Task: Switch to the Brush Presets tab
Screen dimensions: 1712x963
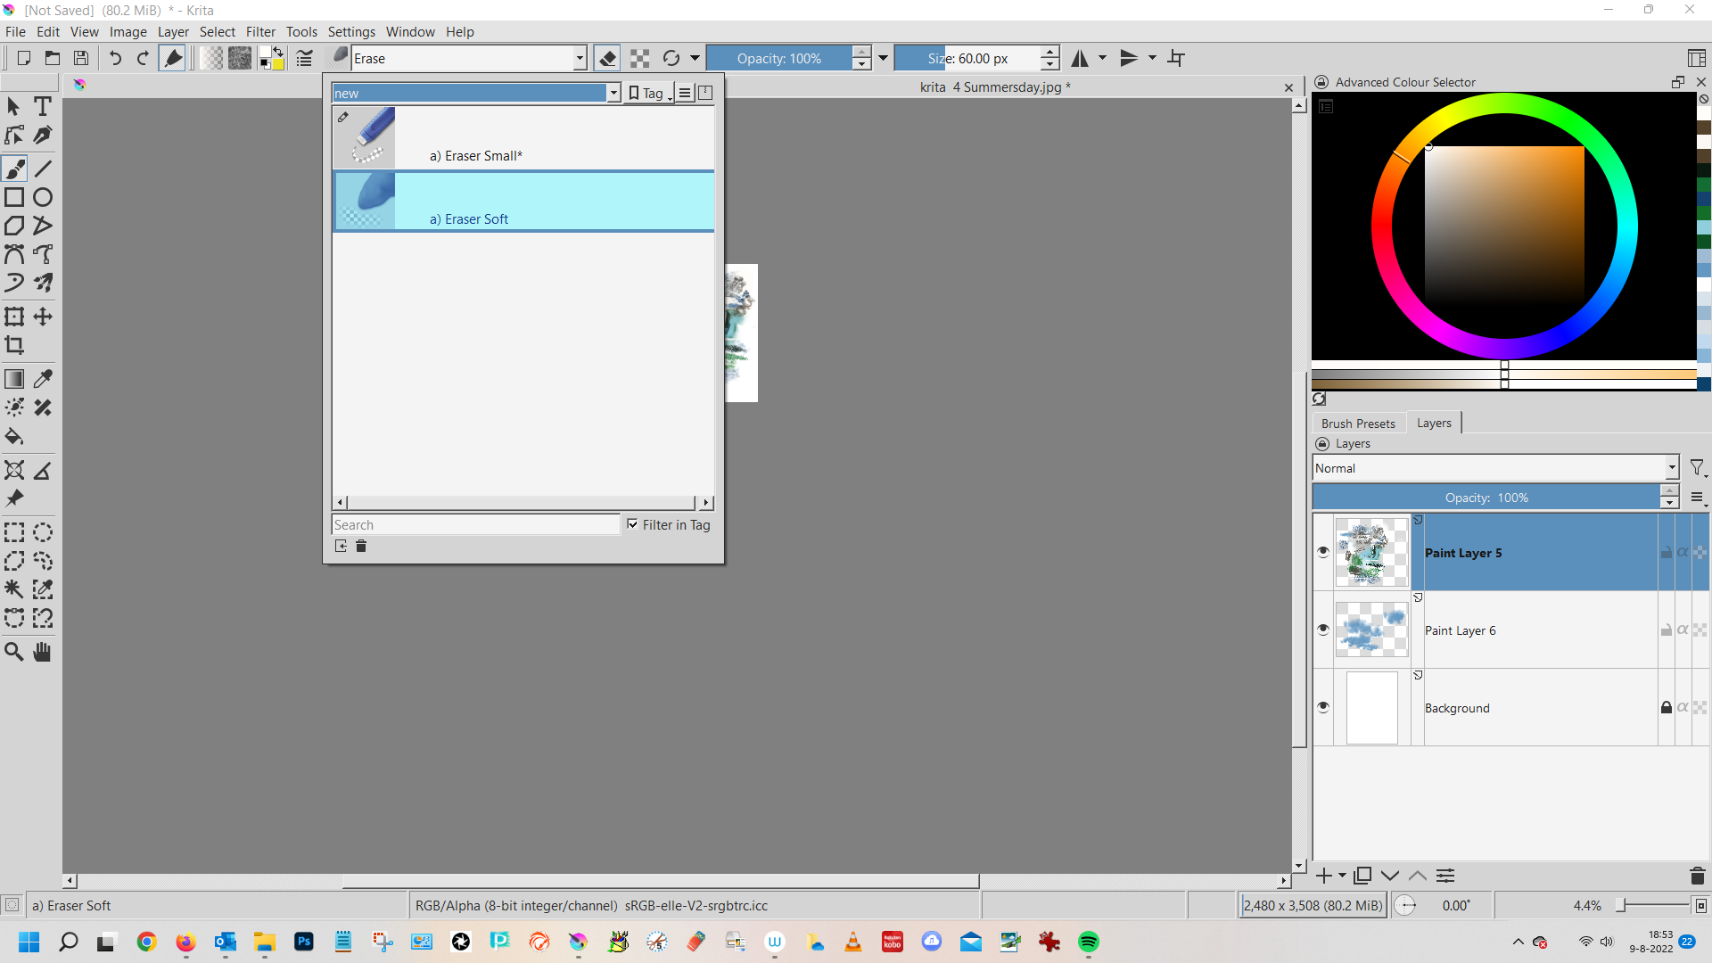Action: tap(1357, 424)
